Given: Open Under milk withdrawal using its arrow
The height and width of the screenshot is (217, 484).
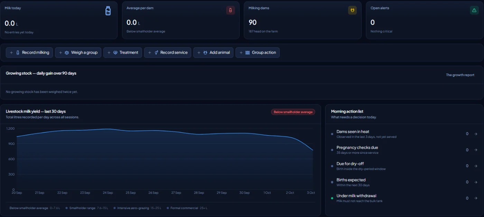Looking at the screenshot, I should click(x=476, y=198).
